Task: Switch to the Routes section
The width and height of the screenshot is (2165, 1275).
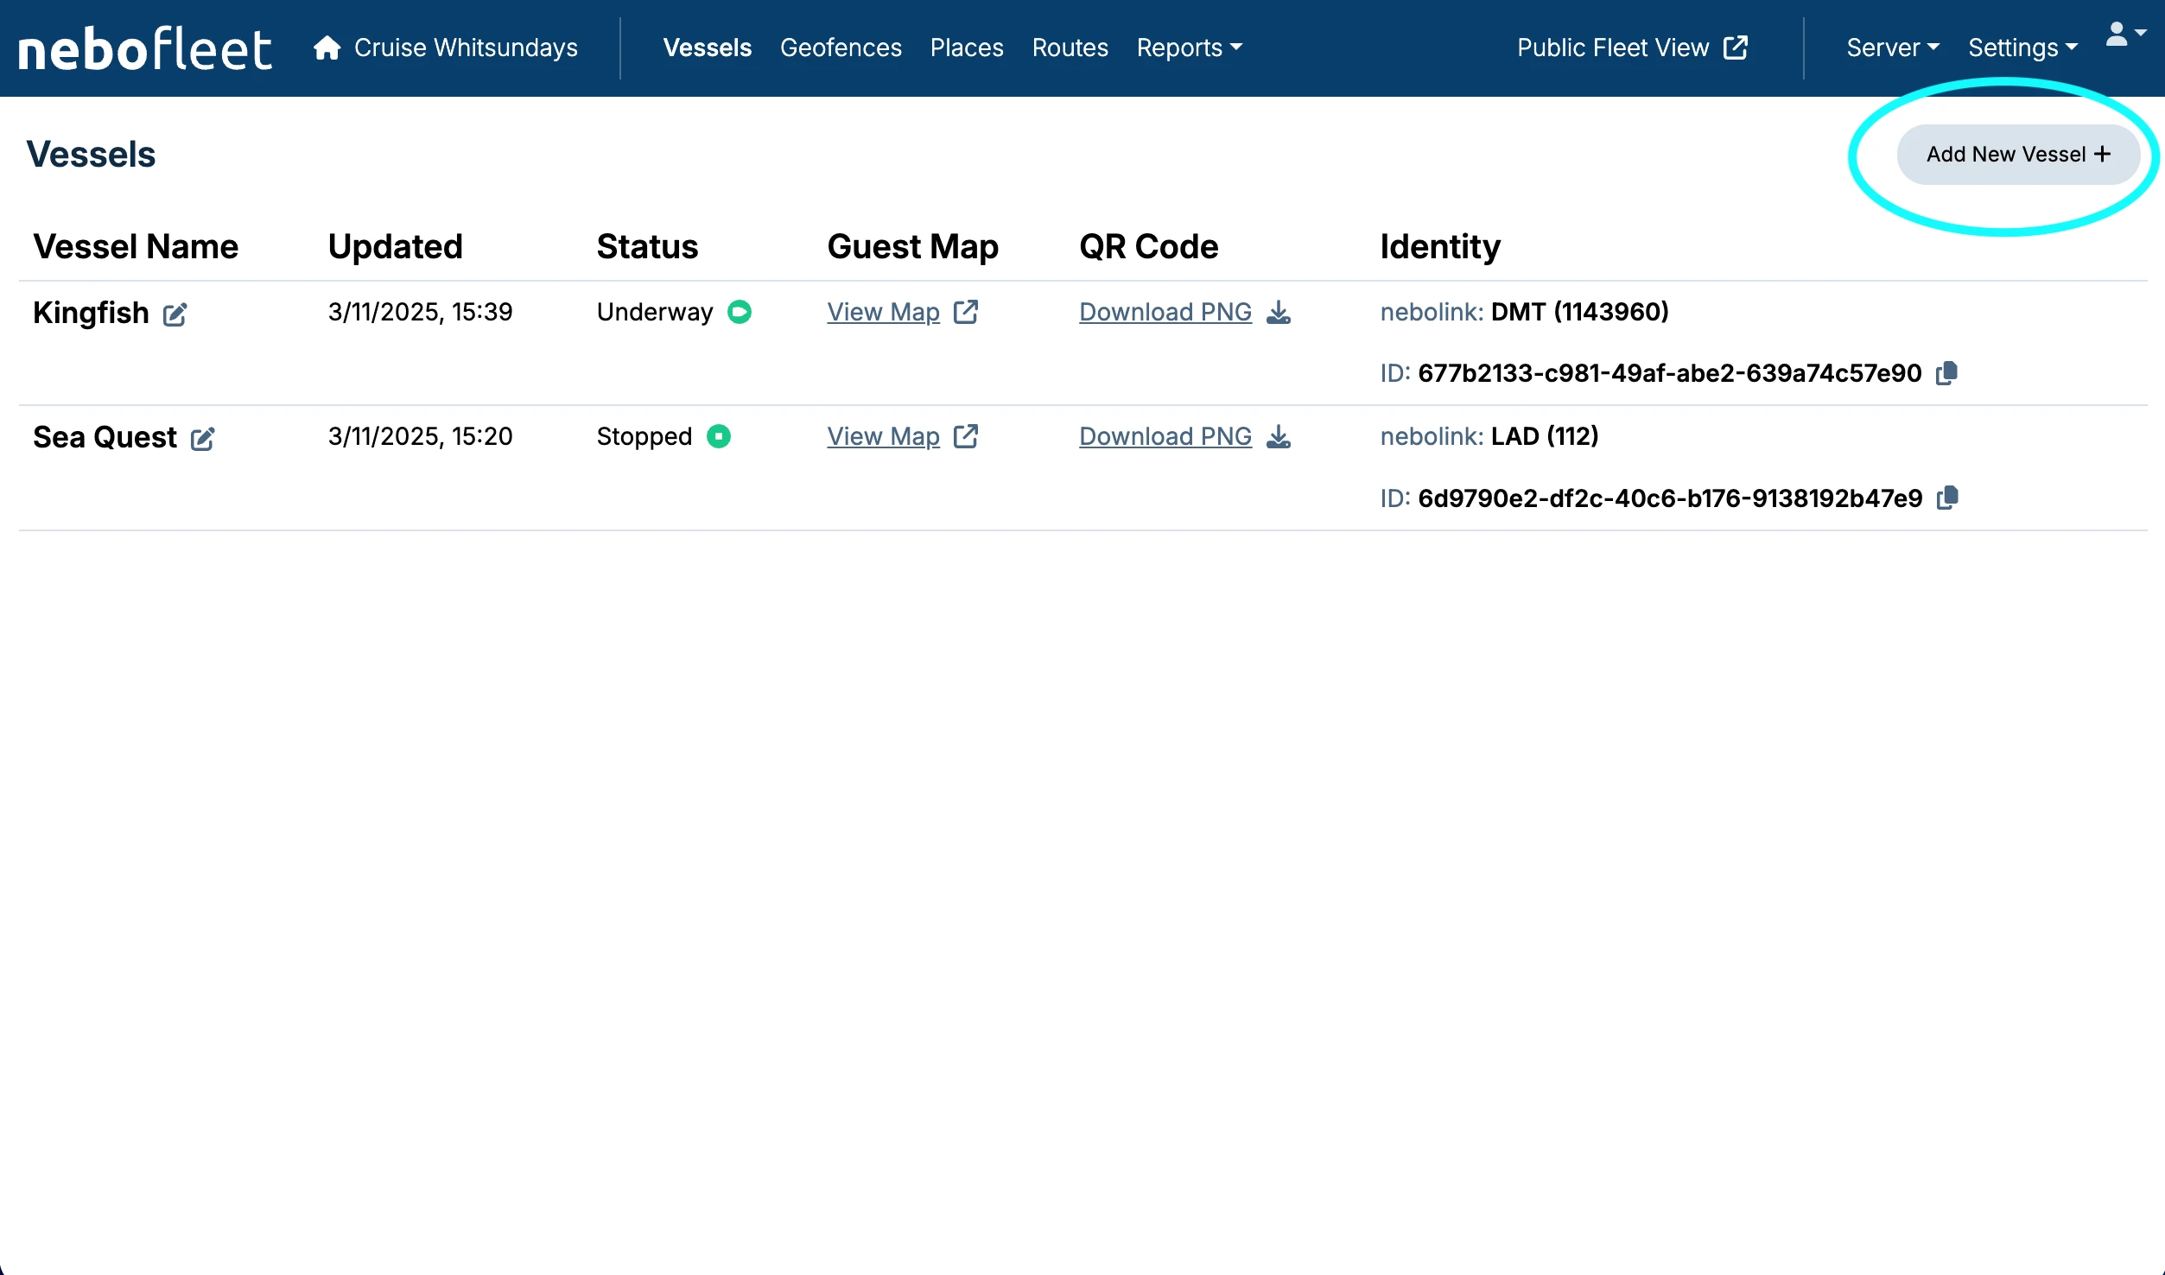Action: point(1070,48)
